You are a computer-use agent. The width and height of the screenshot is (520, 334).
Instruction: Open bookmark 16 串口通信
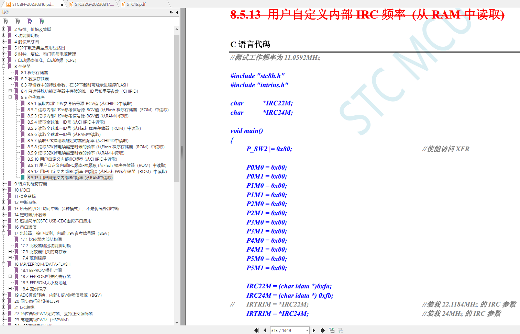[x=25, y=227]
